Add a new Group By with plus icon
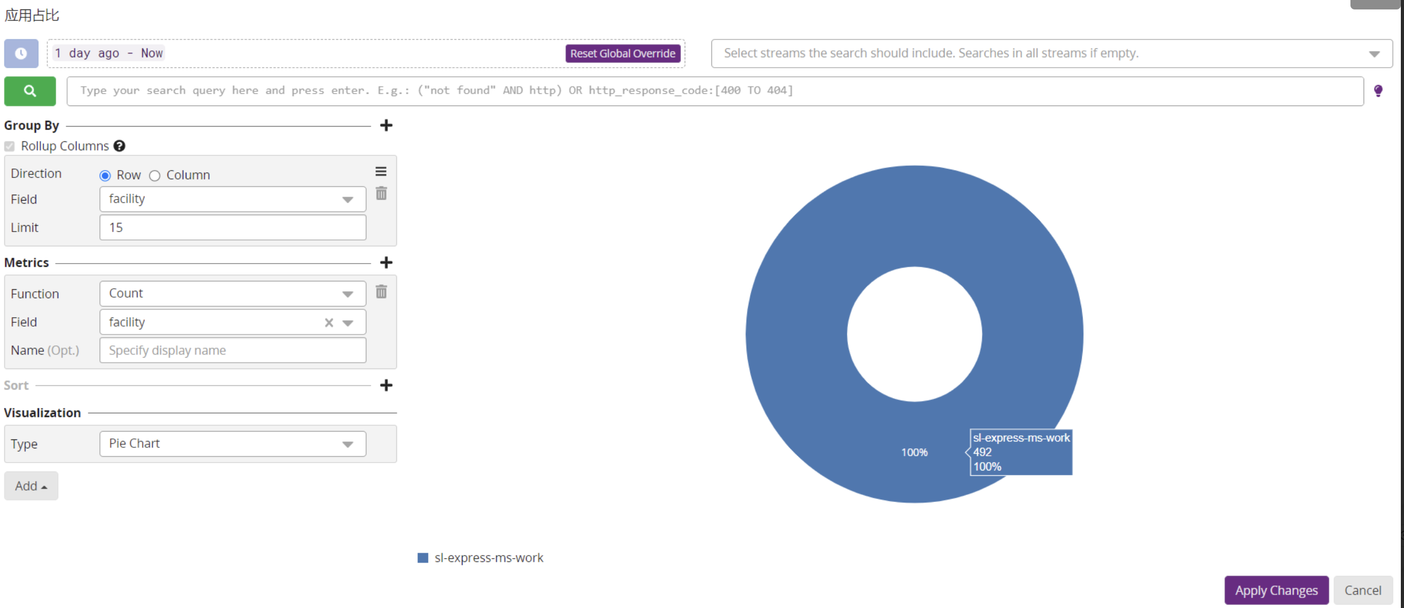This screenshot has width=1404, height=608. [386, 125]
